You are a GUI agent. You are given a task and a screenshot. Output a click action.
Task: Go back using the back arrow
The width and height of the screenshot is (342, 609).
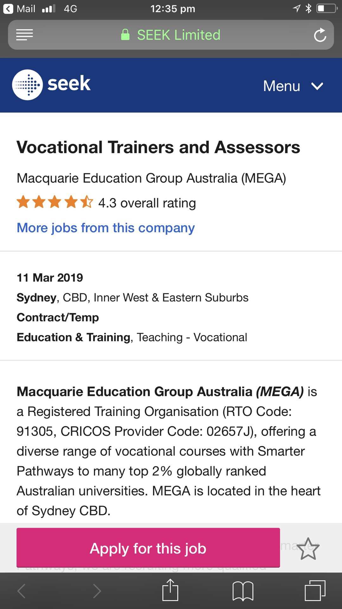(21, 591)
